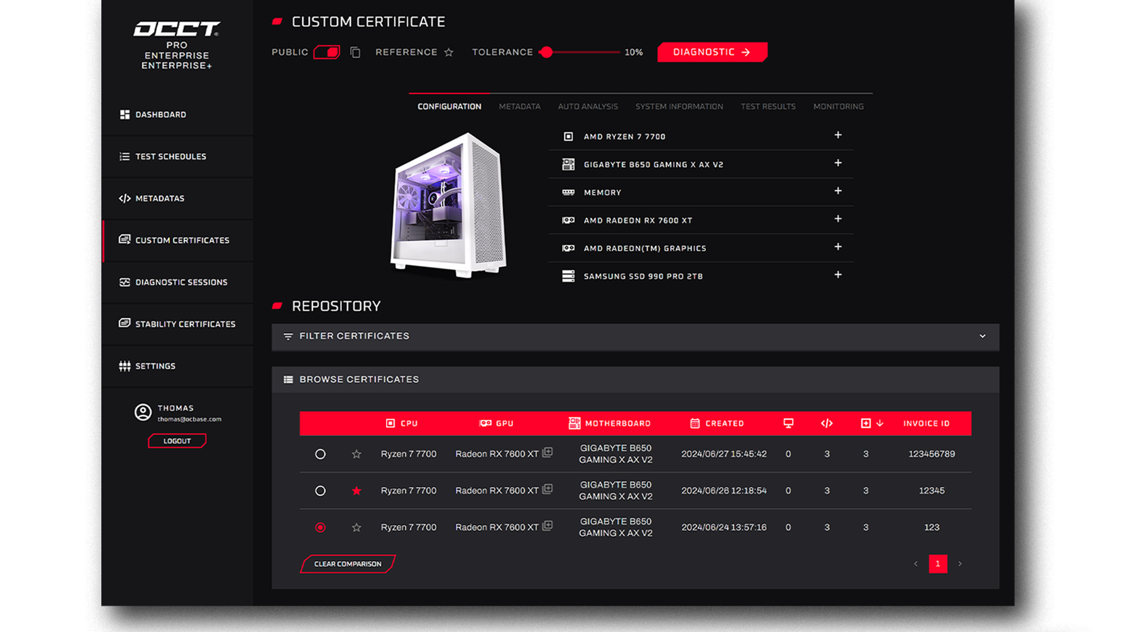Go to next page of certificates

pyautogui.click(x=960, y=564)
